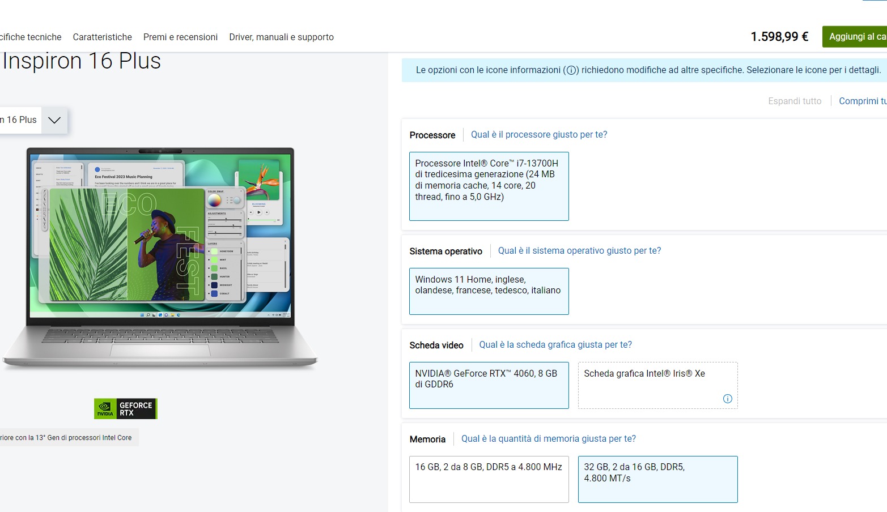Click the Scheda video section label
The width and height of the screenshot is (887, 512).
pyautogui.click(x=436, y=345)
